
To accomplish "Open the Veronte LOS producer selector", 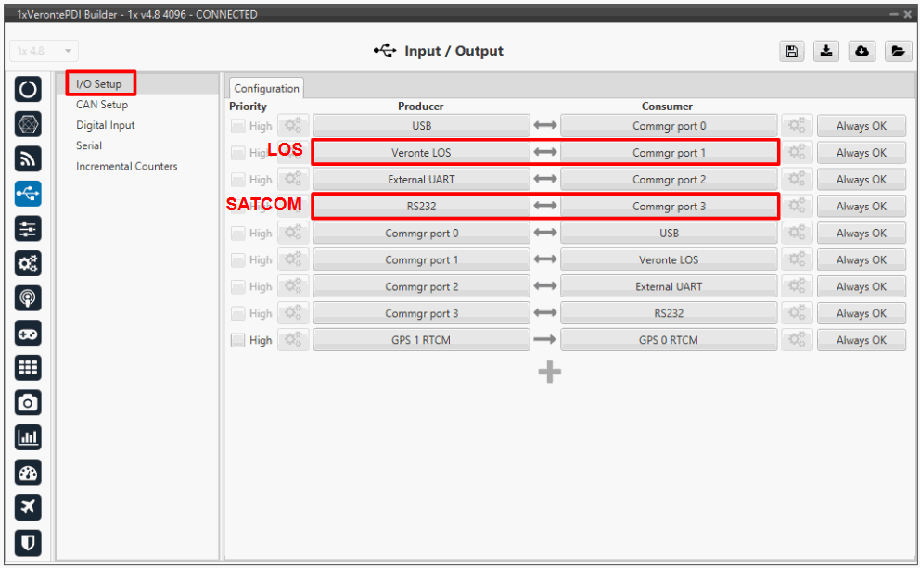I will pyautogui.click(x=421, y=153).
